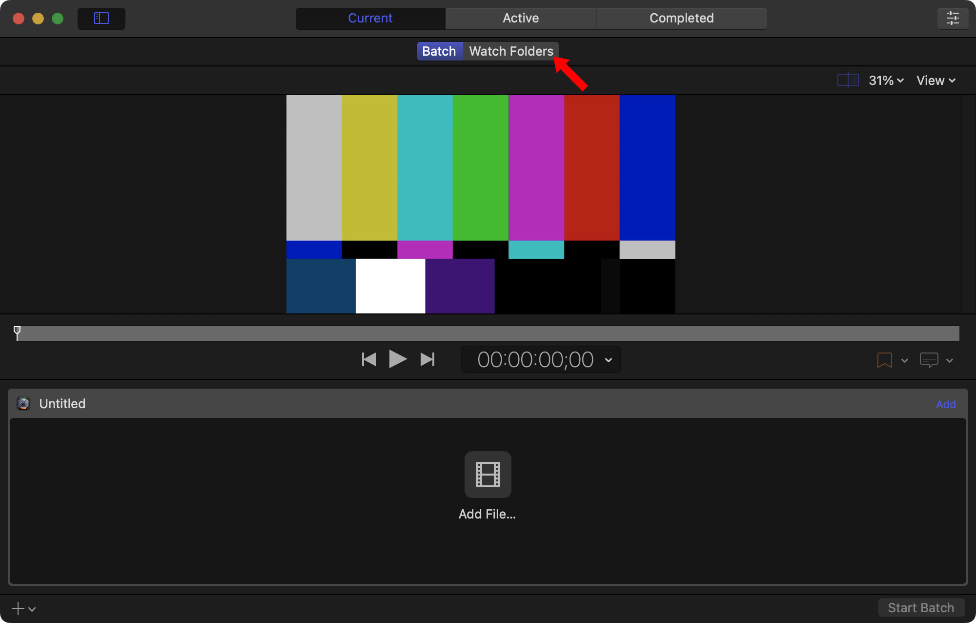Open the timecode display dropdown arrow

[x=609, y=360]
